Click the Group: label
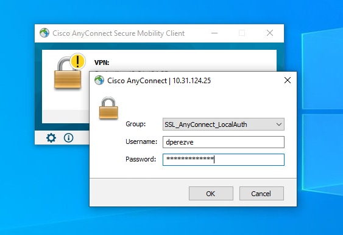The width and height of the screenshot is (343, 235). (136, 124)
